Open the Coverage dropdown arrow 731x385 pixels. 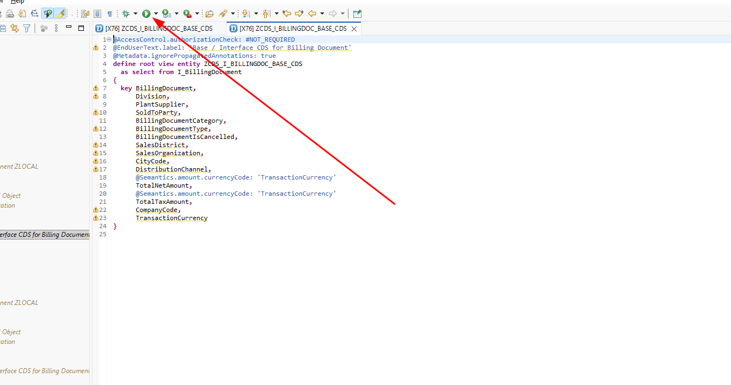[176, 14]
